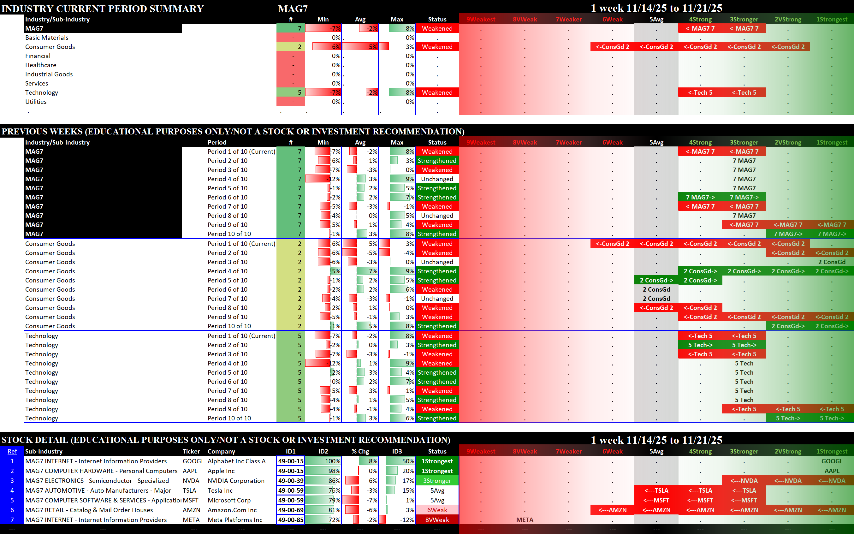Select reference number 7 row cell
The height and width of the screenshot is (534, 854).
coord(12,520)
